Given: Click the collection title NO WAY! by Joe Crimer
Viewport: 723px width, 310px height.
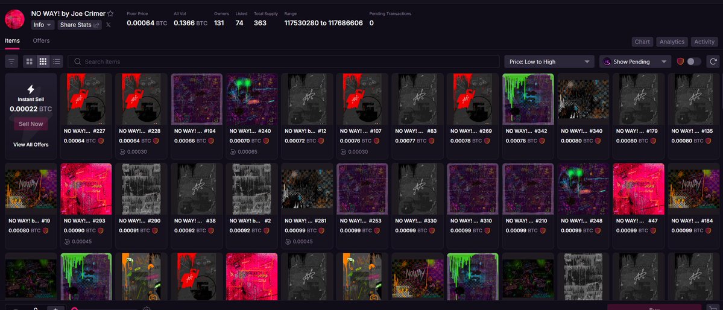Looking at the screenshot, I should pyautogui.click(x=68, y=14).
